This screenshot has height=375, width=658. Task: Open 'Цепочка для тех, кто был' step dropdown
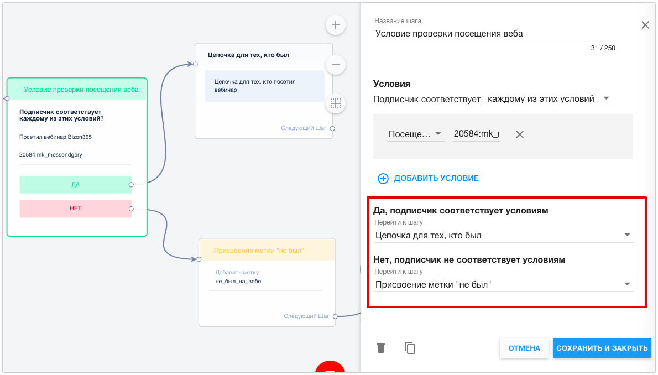point(503,235)
